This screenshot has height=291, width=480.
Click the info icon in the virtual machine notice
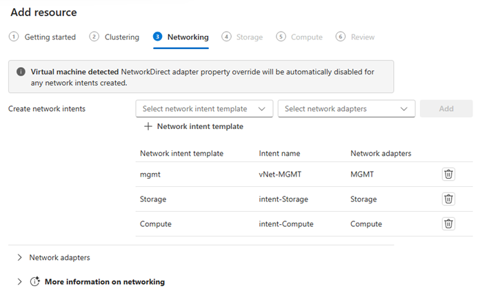click(x=21, y=72)
